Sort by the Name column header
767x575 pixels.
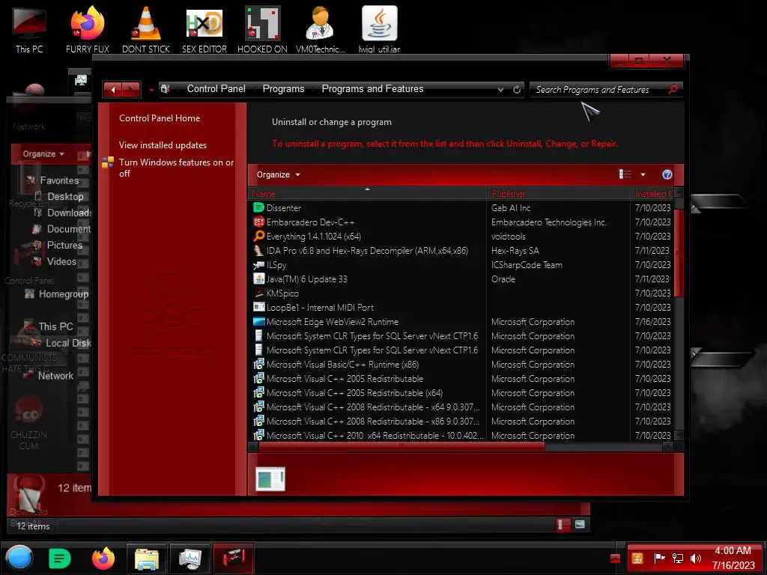[367, 194]
